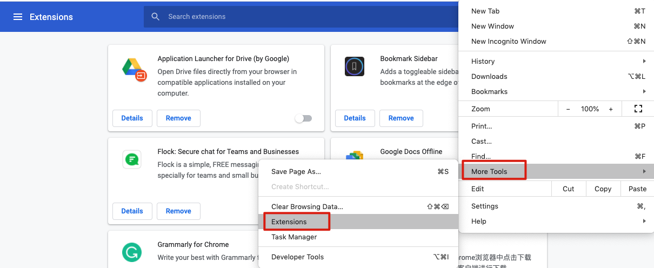Select New Tab menu item

click(x=556, y=11)
